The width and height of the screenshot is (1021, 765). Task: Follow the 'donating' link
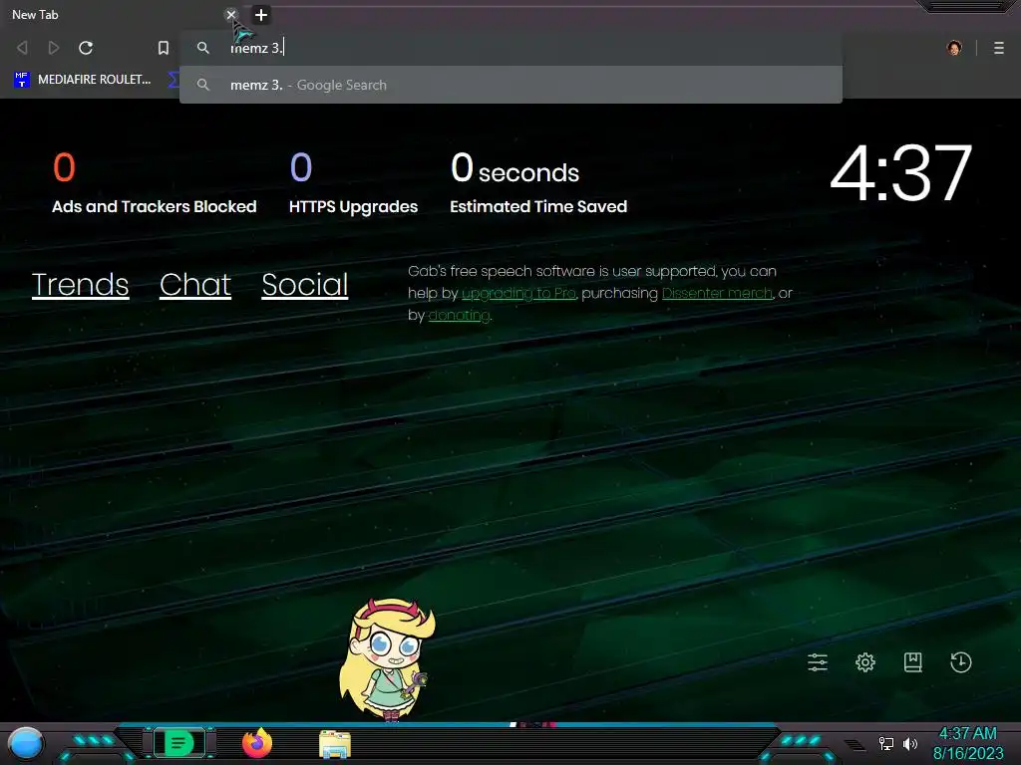[459, 315]
